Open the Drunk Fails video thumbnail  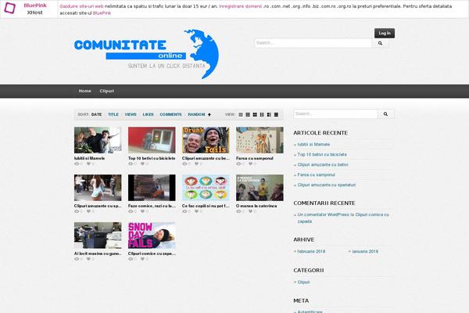click(x=206, y=140)
